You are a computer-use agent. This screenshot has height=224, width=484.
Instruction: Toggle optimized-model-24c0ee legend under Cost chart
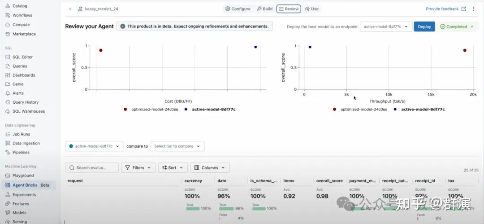(151, 109)
